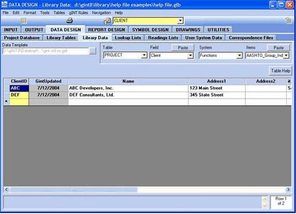Select the new-record asterisk row header
296x214 pixels.
pos(6,102)
